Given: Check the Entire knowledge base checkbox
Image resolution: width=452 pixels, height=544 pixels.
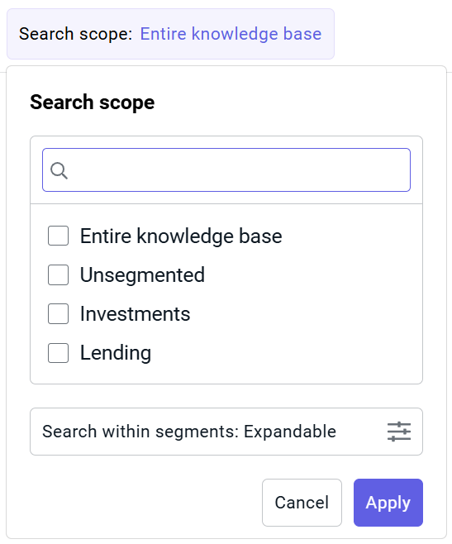Looking at the screenshot, I should point(58,236).
